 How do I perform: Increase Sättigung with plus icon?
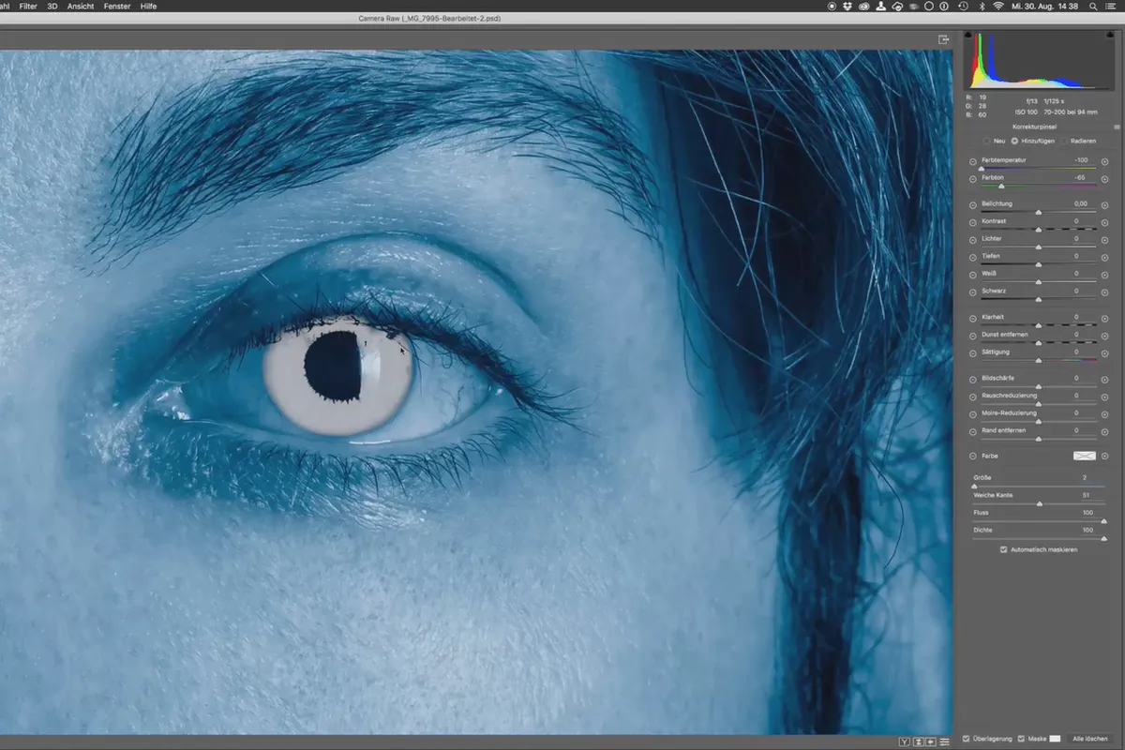pyautogui.click(x=1104, y=353)
